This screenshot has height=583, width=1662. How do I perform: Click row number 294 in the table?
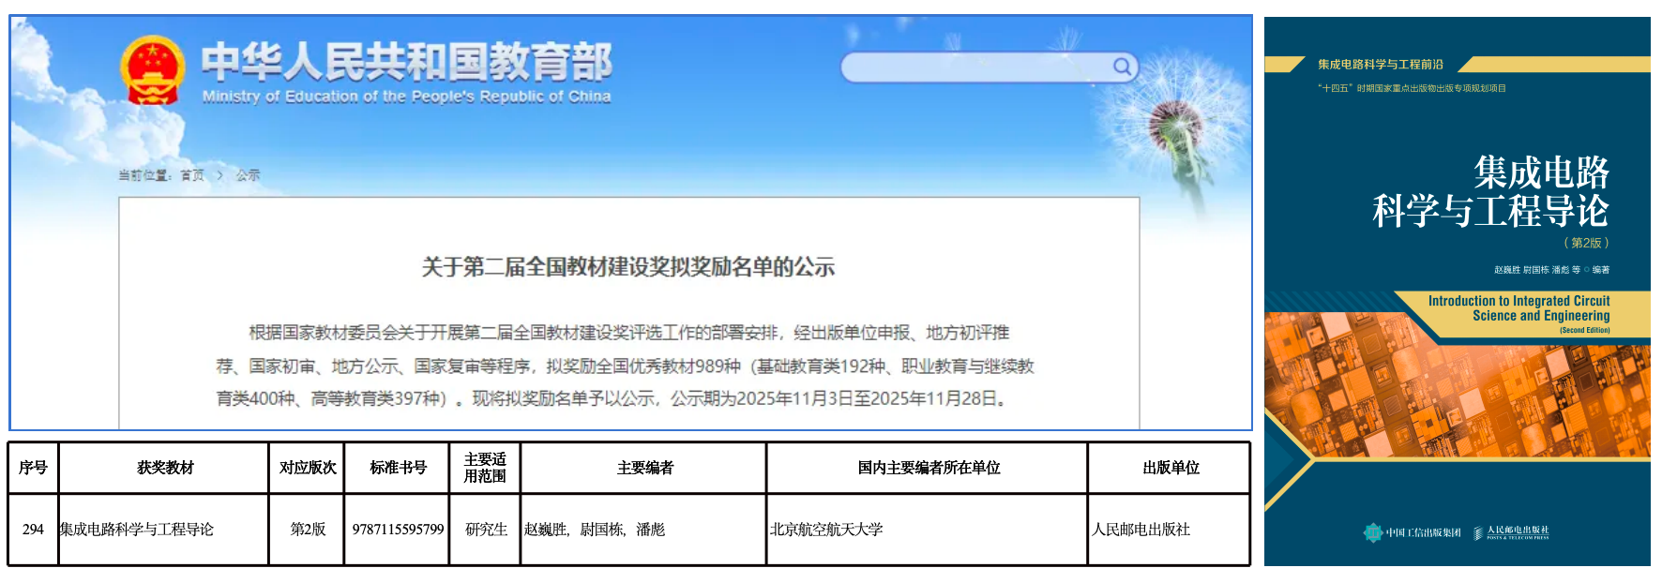33,530
